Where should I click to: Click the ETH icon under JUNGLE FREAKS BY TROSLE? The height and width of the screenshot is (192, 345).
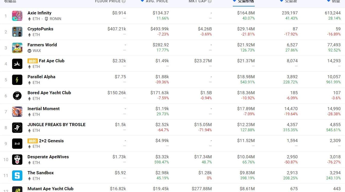coord(29,130)
